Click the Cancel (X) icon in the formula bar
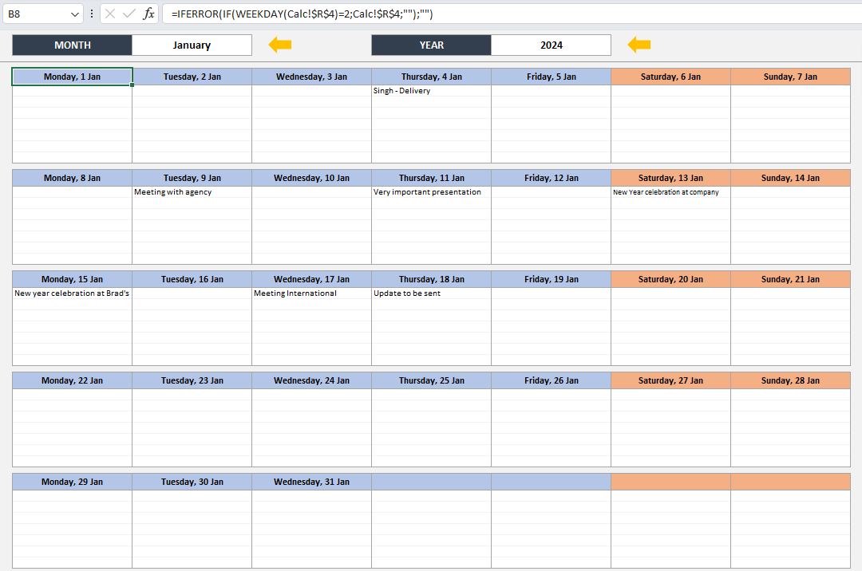The width and height of the screenshot is (862, 571). tap(110, 14)
